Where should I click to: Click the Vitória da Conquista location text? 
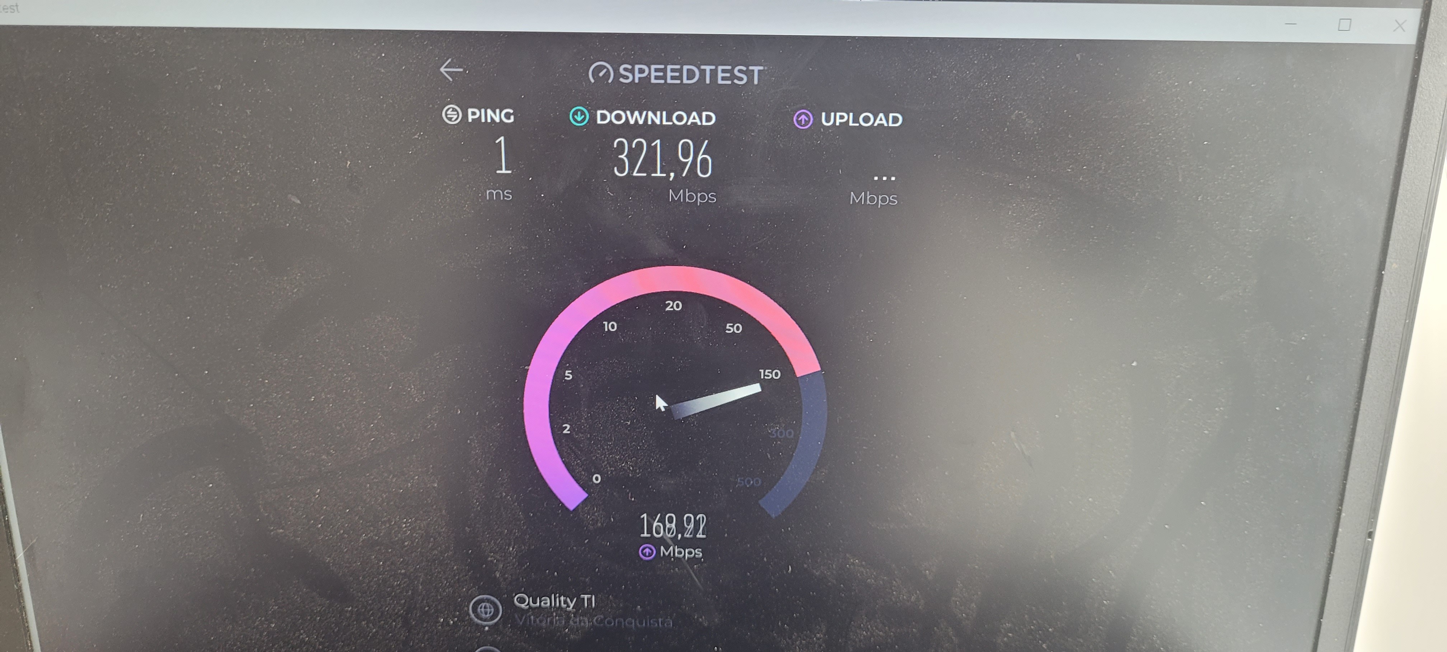593,621
